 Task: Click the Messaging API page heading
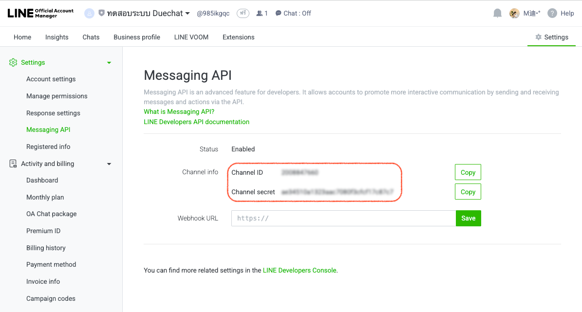coord(188,75)
